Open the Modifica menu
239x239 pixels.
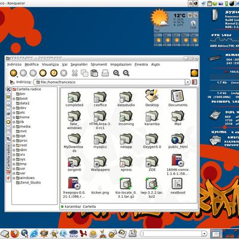tap(32, 65)
